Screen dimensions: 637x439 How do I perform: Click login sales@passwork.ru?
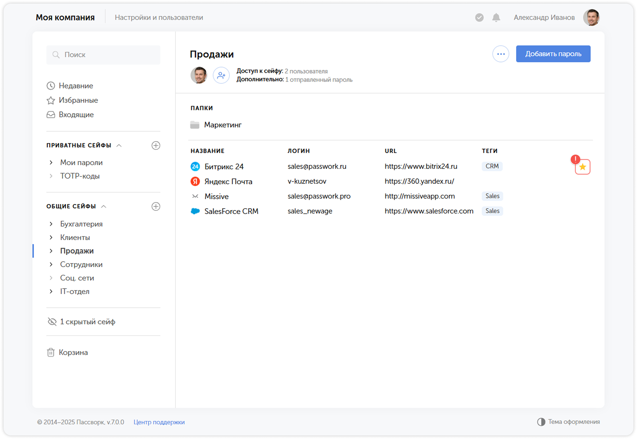[x=317, y=166]
